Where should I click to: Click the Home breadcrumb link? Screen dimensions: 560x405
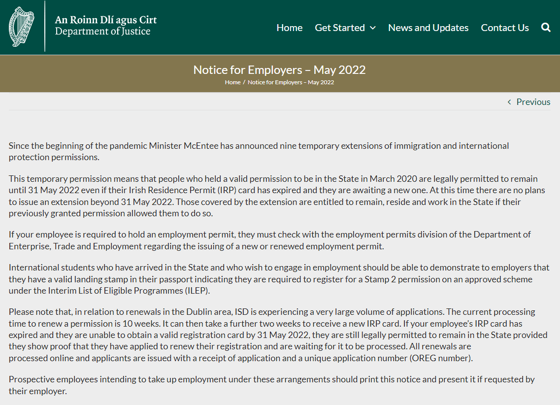[232, 82]
